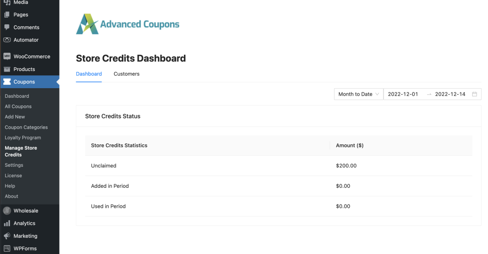Click the Products box icon
The image size is (488, 254).
7,69
